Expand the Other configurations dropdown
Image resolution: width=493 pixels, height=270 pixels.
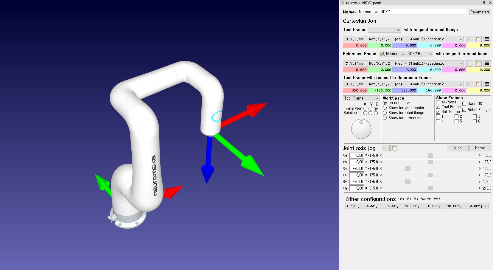coord(417,206)
